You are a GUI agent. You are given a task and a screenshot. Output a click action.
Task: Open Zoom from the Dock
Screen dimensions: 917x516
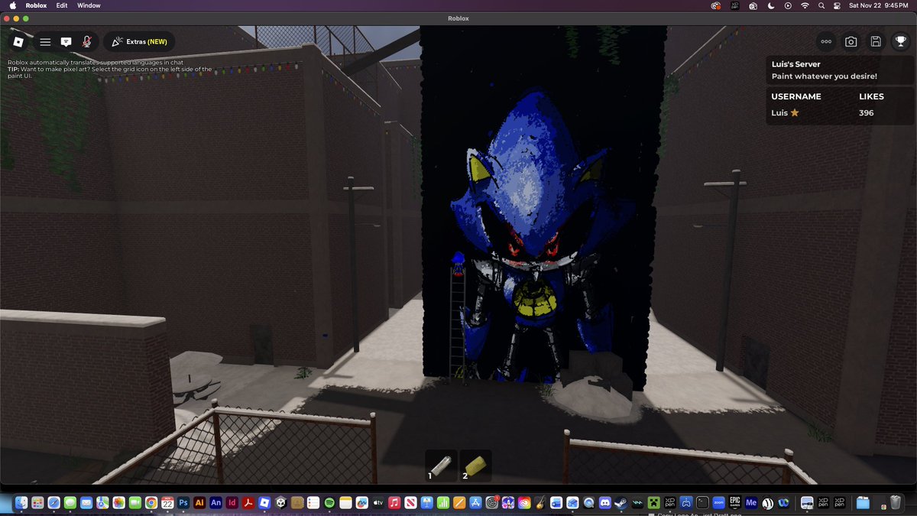pos(718,503)
